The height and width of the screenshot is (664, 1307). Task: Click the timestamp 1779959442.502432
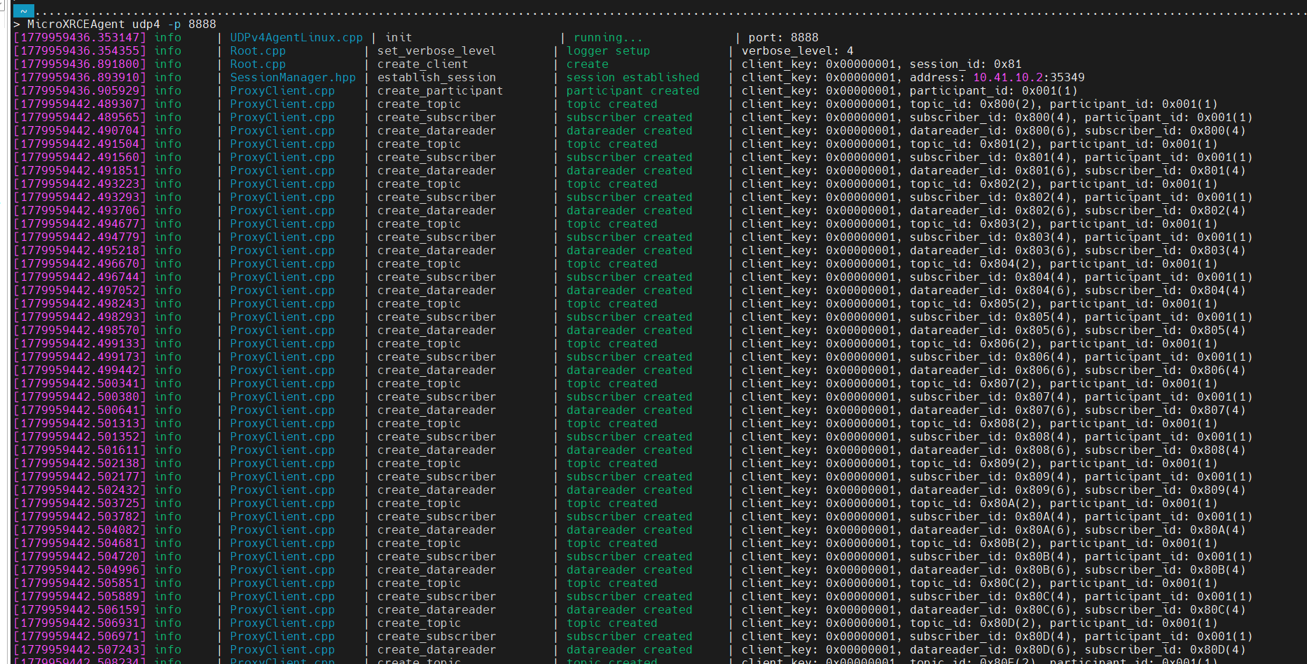pos(80,490)
